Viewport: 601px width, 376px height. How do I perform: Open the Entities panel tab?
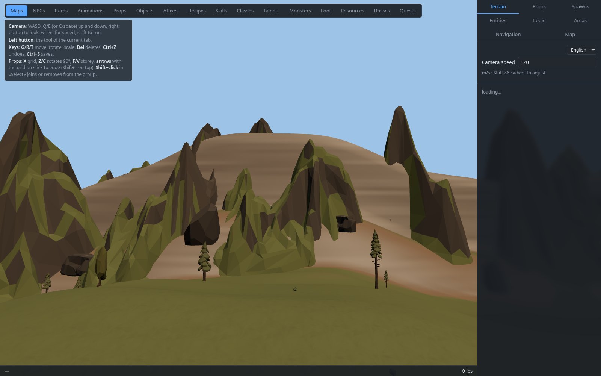(x=498, y=21)
